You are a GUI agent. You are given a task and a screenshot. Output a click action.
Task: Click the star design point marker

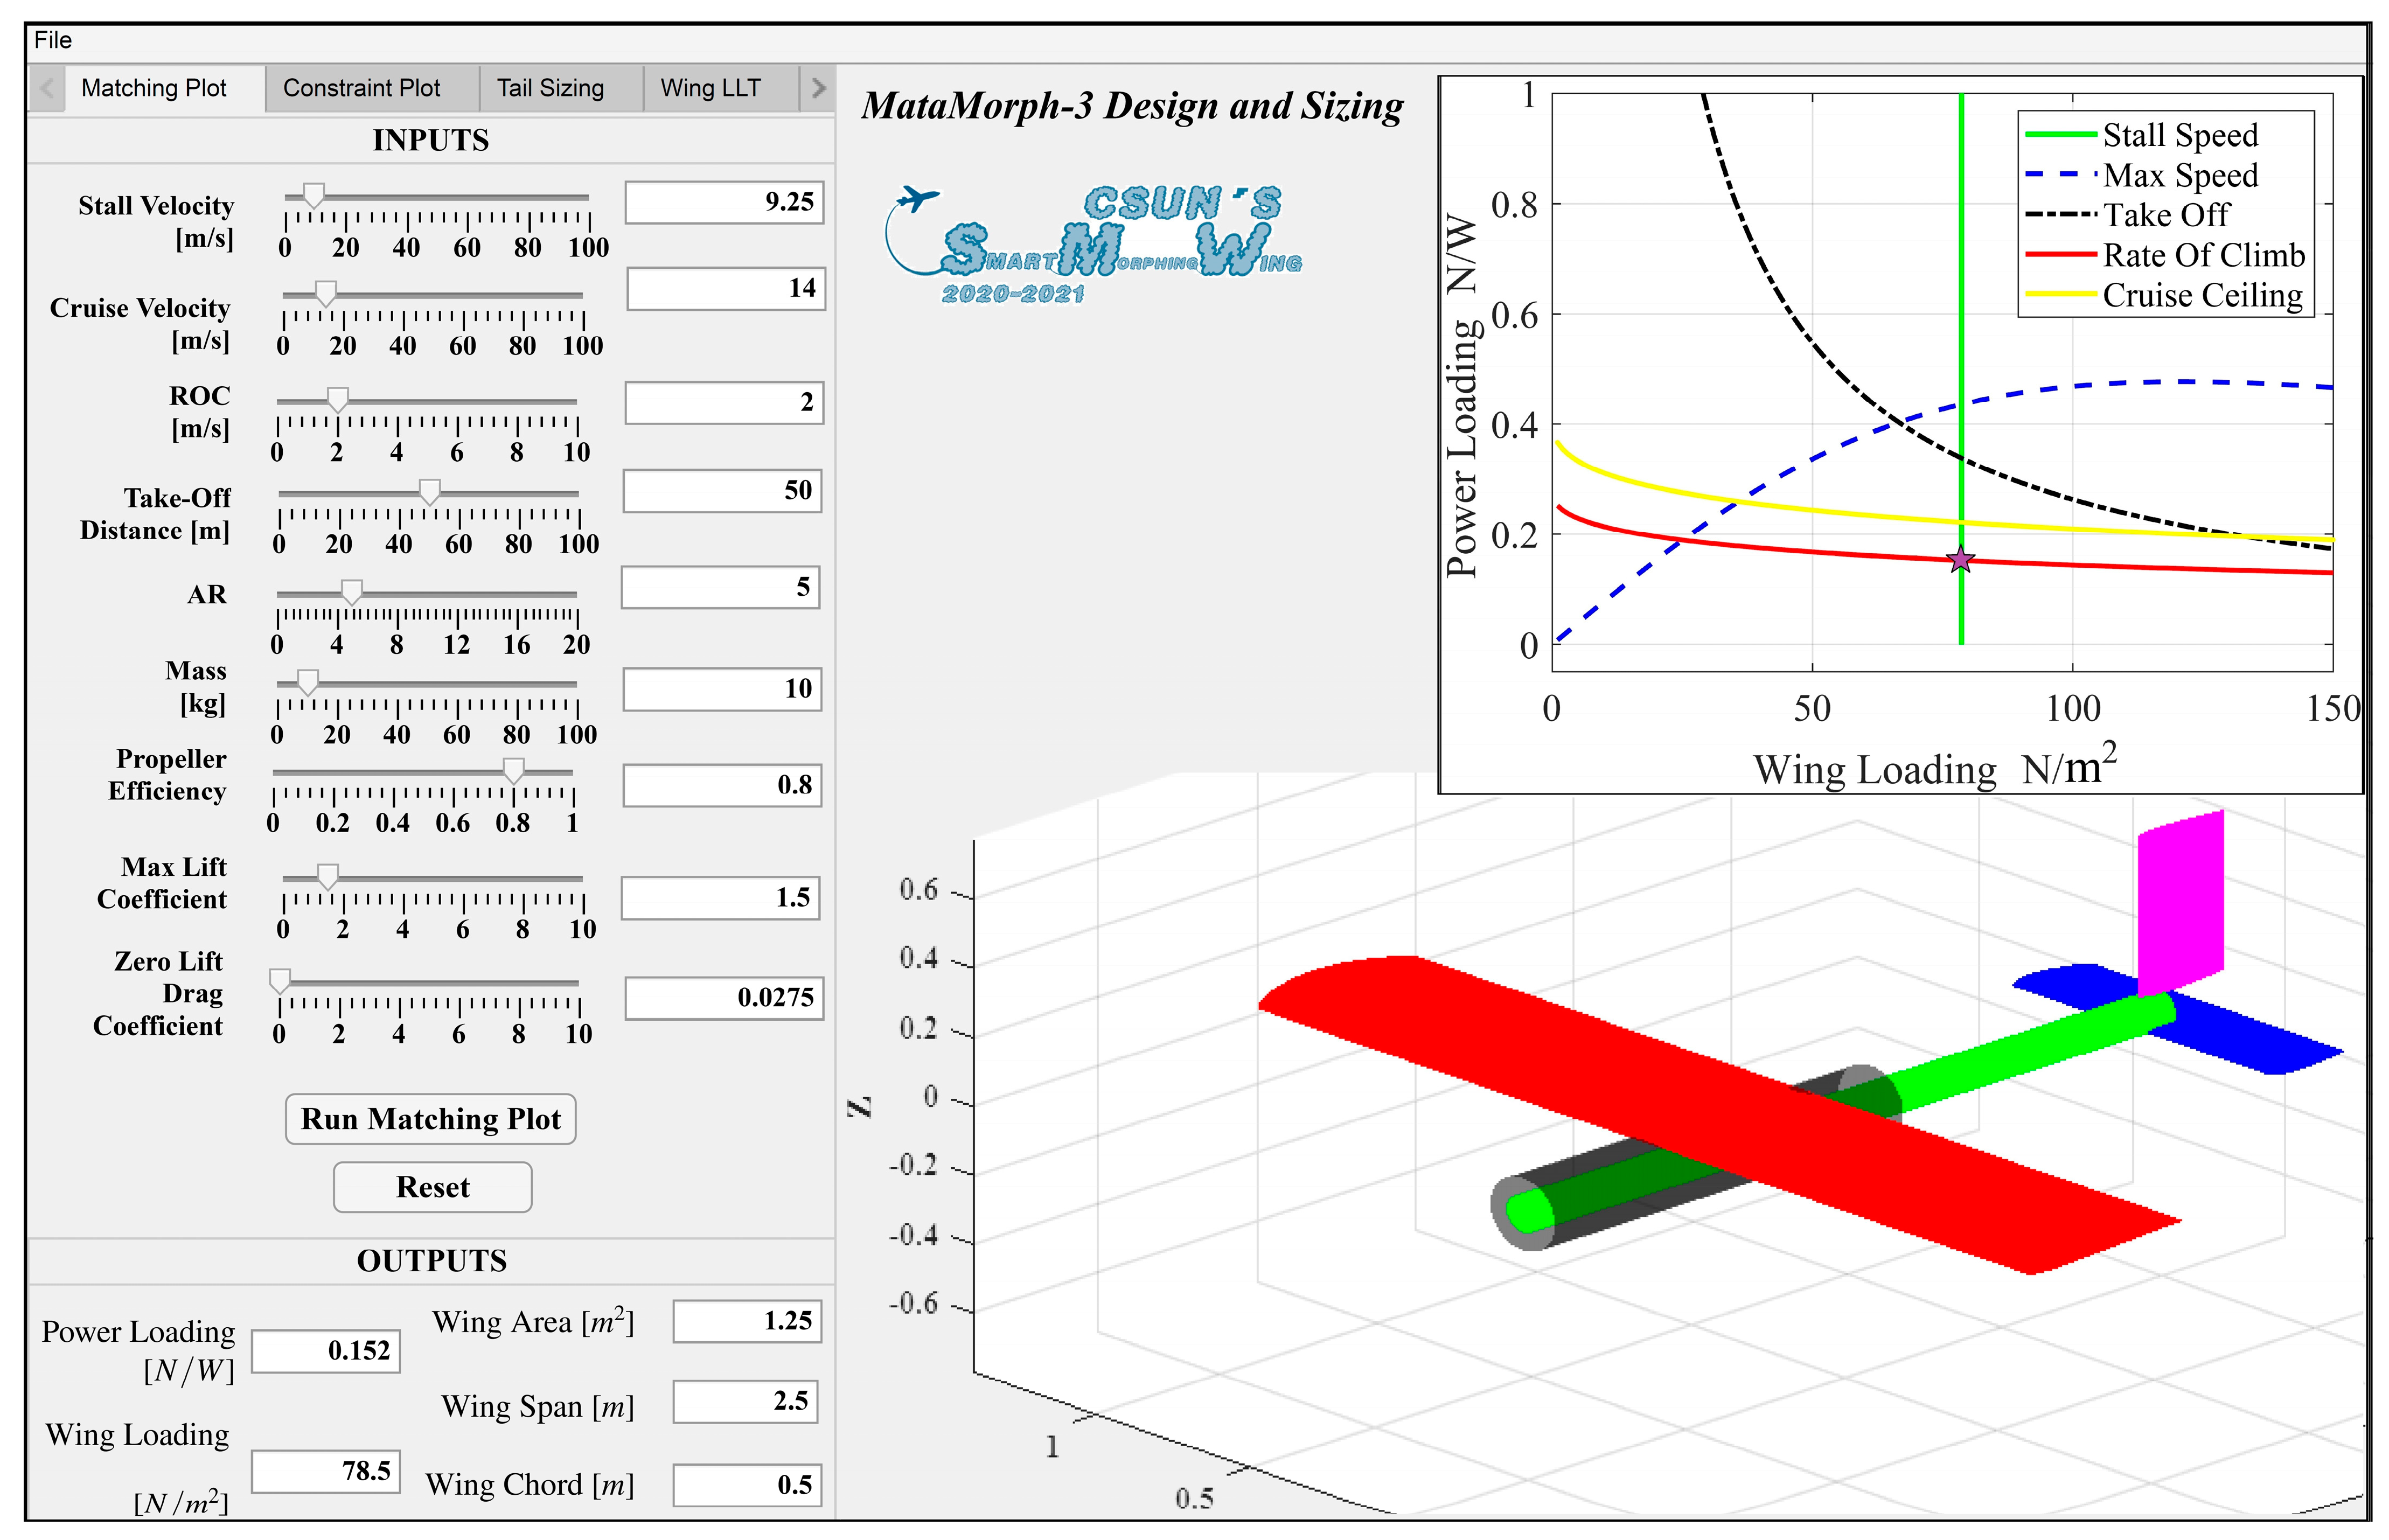point(1960,560)
